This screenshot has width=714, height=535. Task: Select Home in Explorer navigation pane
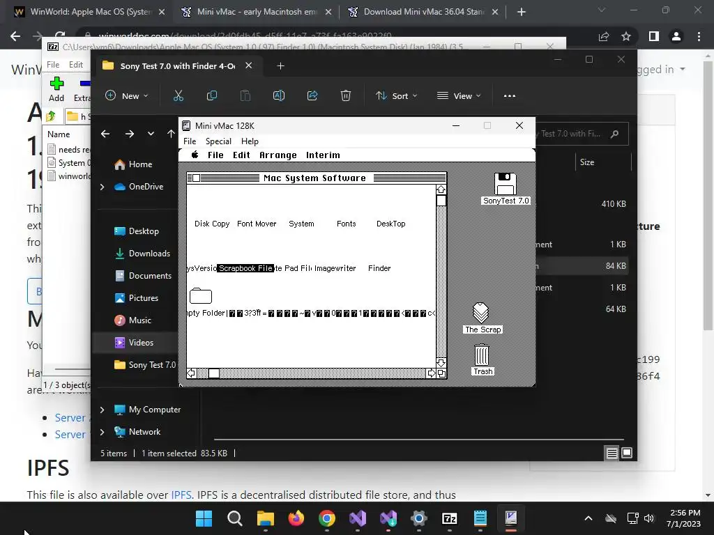139,164
